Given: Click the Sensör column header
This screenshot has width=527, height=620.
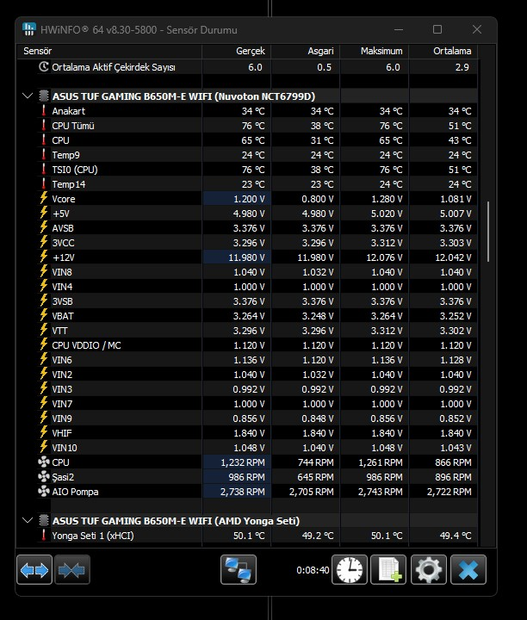Looking at the screenshot, I should pos(109,51).
